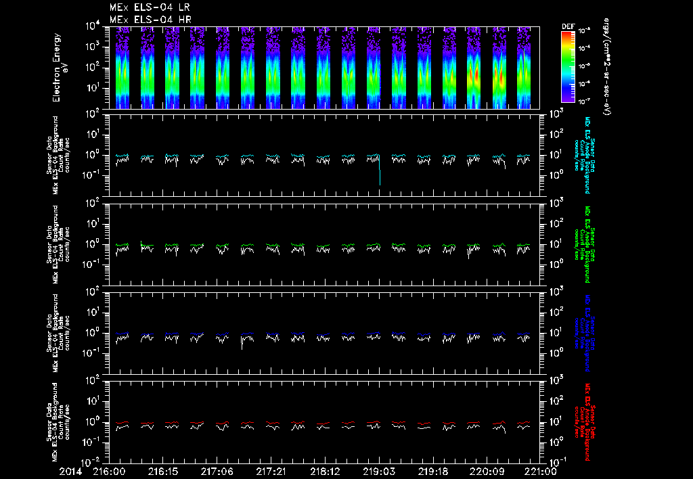Click the cyan anode background count rate label
The image size is (693, 479).
point(584,155)
